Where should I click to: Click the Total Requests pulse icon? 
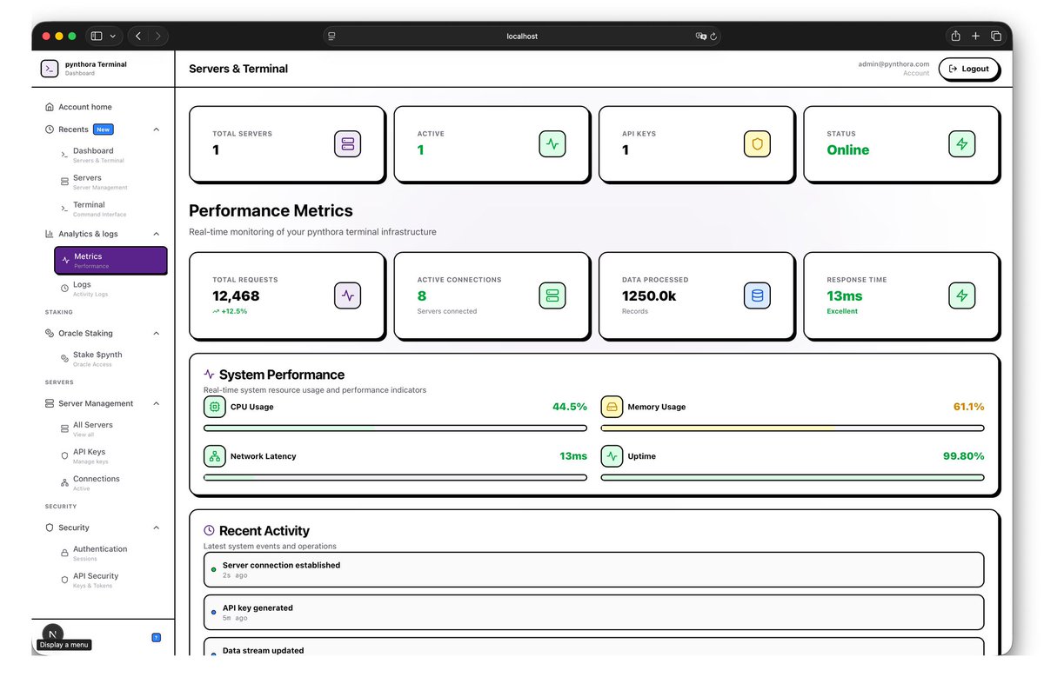(x=348, y=295)
